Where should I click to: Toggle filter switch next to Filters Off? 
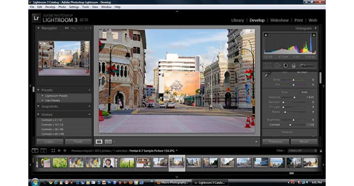pyautogui.click(x=321, y=151)
